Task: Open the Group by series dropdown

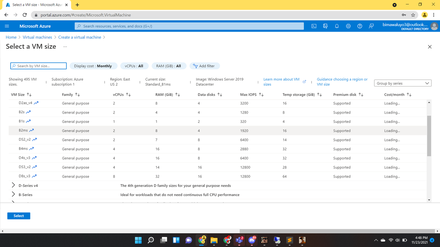Action: (x=403, y=83)
